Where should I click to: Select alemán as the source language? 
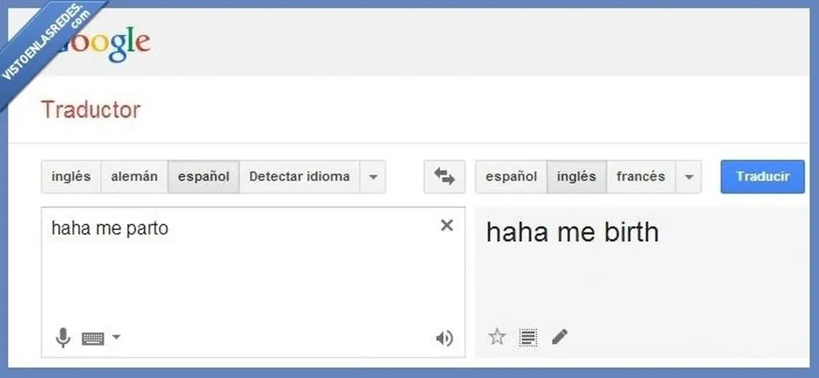[134, 177]
